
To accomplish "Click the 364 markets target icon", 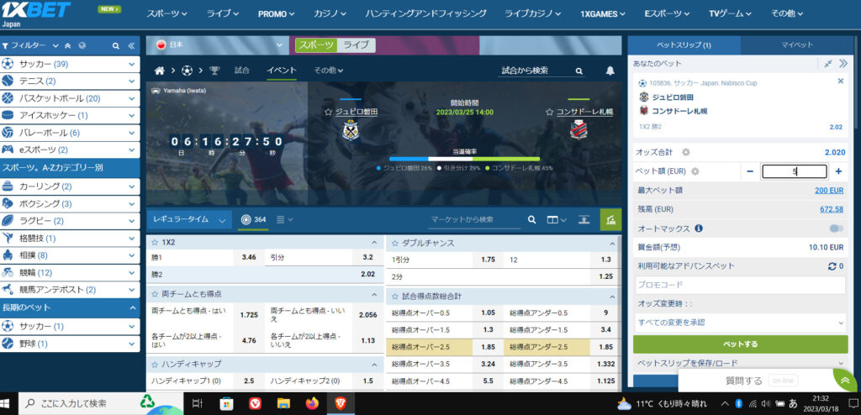I will (x=246, y=219).
